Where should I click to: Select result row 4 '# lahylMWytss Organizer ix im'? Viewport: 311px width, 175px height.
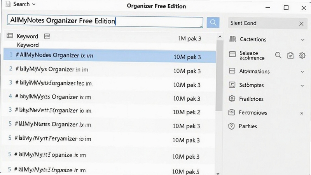[x=110, y=98]
